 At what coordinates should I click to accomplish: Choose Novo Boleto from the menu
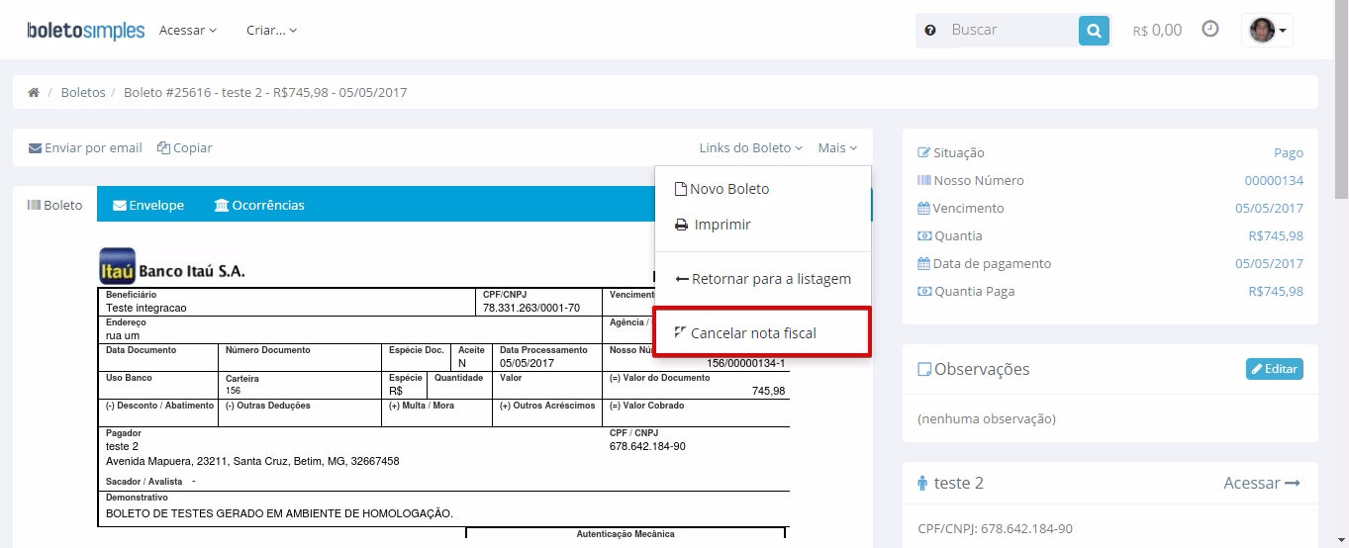click(x=728, y=189)
